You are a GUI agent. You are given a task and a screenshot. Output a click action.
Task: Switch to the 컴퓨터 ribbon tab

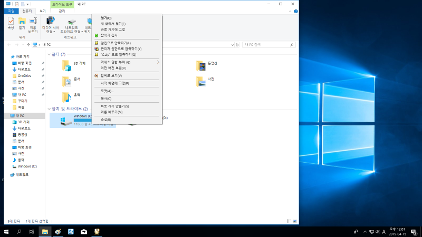pyautogui.click(x=27, y=11)
